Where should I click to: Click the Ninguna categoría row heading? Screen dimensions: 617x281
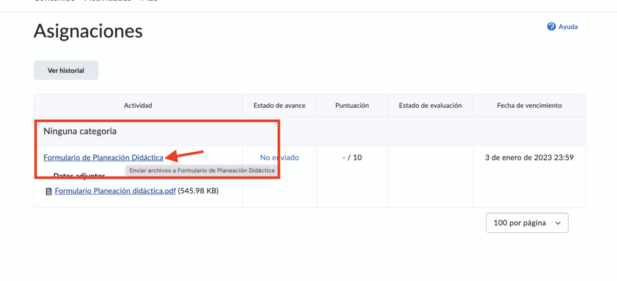[x=80, y=131]
